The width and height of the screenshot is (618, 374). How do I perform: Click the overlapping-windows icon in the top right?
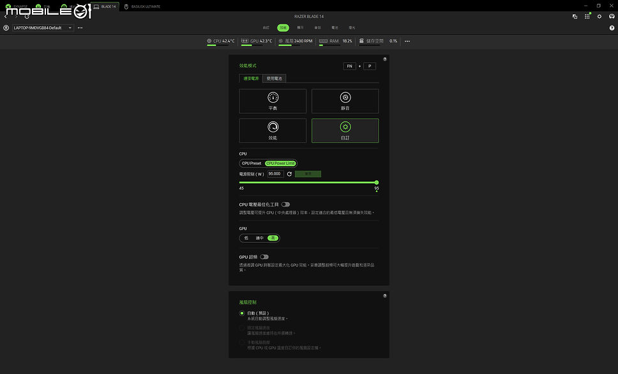tap(575, 17)
